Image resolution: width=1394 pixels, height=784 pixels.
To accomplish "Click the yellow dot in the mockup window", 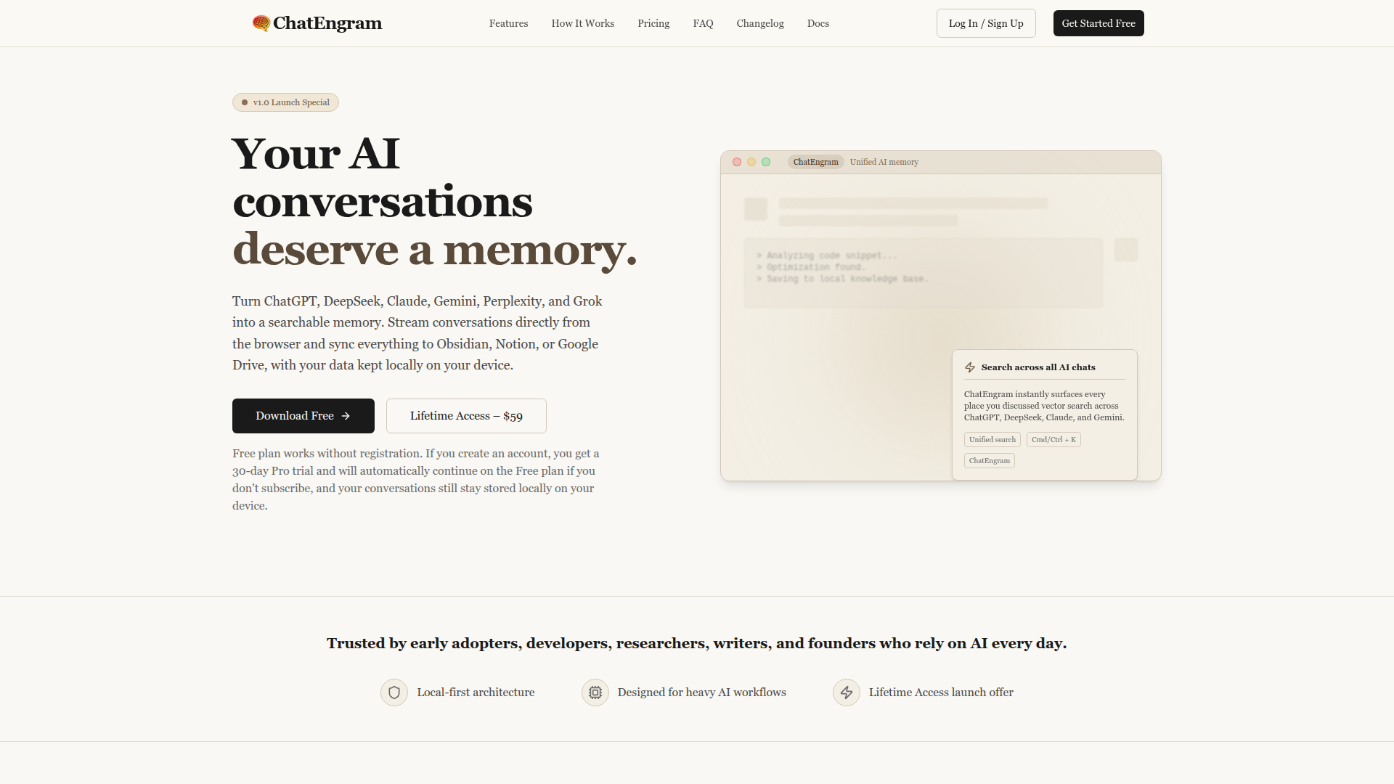I will [751, 162].
